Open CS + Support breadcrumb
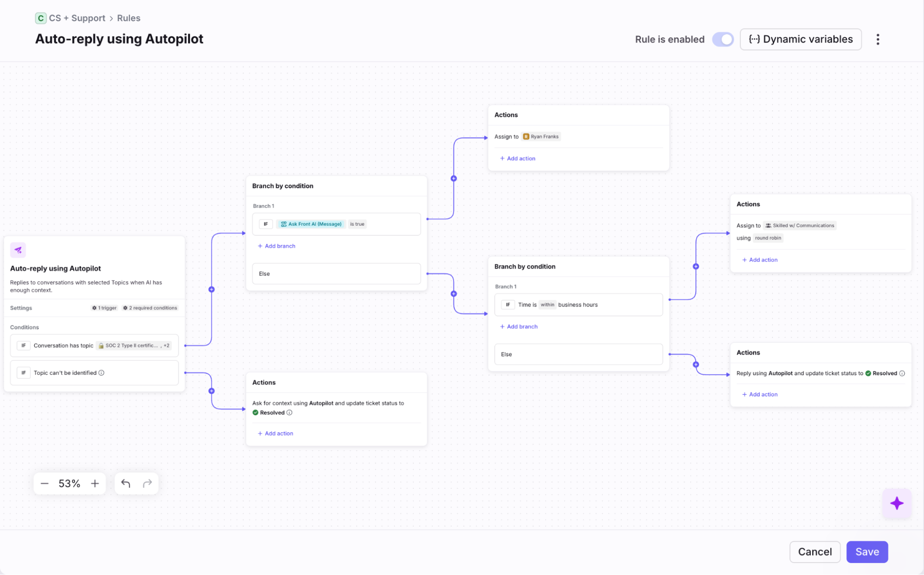The height and width of the screenshot is (575, 924). pyautogui.click(x=77, y=18)
